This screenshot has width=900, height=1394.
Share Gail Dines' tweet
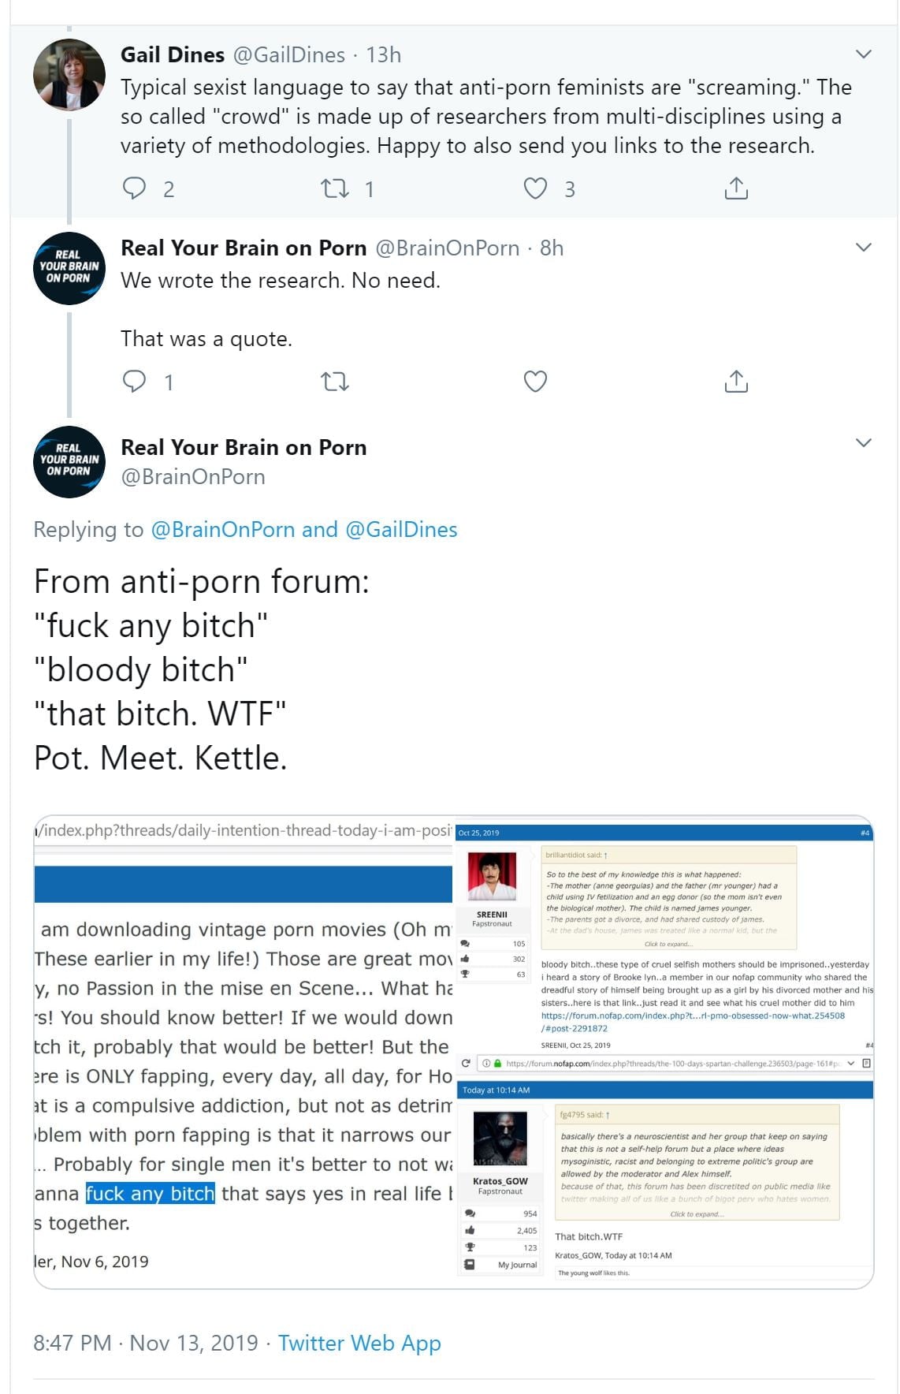735,188
